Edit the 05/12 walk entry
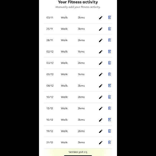This screenshot has width=156, height=156. [101, 74]
